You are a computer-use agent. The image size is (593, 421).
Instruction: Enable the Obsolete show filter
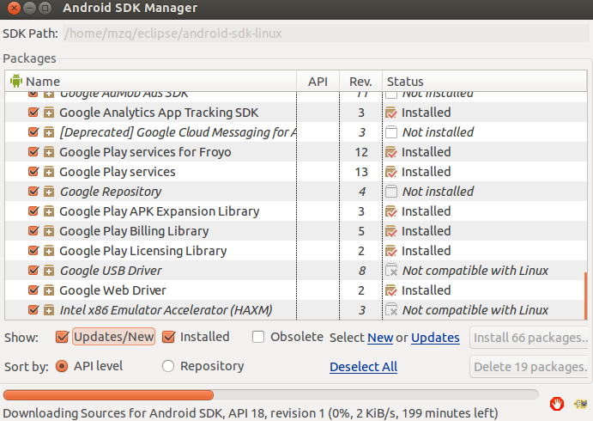pyautogui.click(x=258, y=337)
